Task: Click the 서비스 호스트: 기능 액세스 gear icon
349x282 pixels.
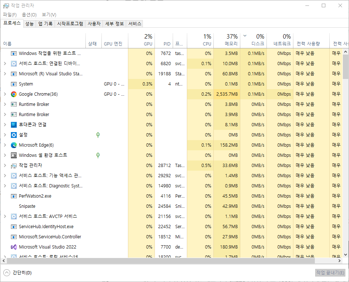Action: pyautogui.click(x=14, y=176)
